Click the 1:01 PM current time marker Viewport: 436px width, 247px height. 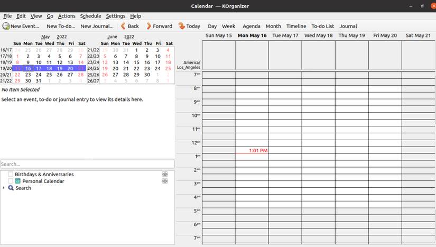coord(258,151)
